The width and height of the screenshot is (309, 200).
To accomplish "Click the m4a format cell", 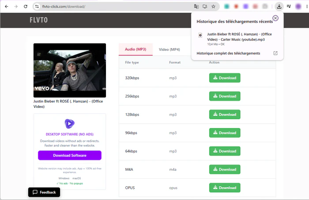I will [x=173, y=170].
